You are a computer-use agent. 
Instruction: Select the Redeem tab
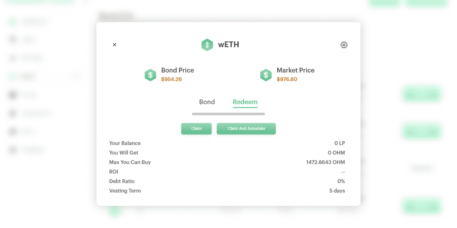click(x=245, y=102)
